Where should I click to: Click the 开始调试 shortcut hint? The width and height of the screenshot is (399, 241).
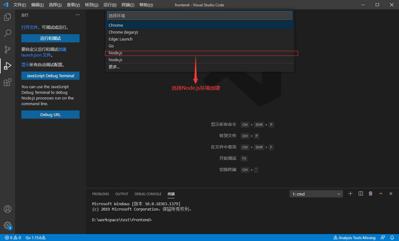(x=228, y=158)
